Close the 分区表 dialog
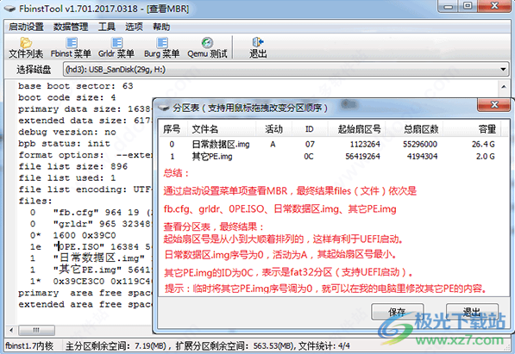Viewport: 515px width, 354px height. click(494, 105)
